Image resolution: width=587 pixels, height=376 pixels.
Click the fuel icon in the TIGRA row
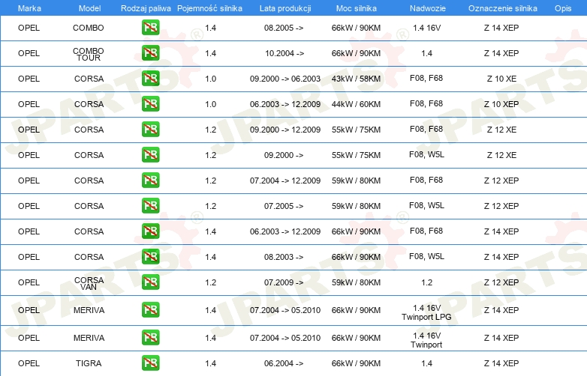150,363
